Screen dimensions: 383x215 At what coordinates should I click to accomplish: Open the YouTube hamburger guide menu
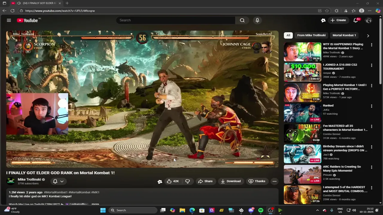[x=9, y=20]
